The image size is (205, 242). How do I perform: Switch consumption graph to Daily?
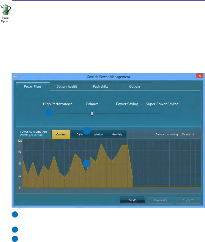pyautogui.click(x=80, y=135)
